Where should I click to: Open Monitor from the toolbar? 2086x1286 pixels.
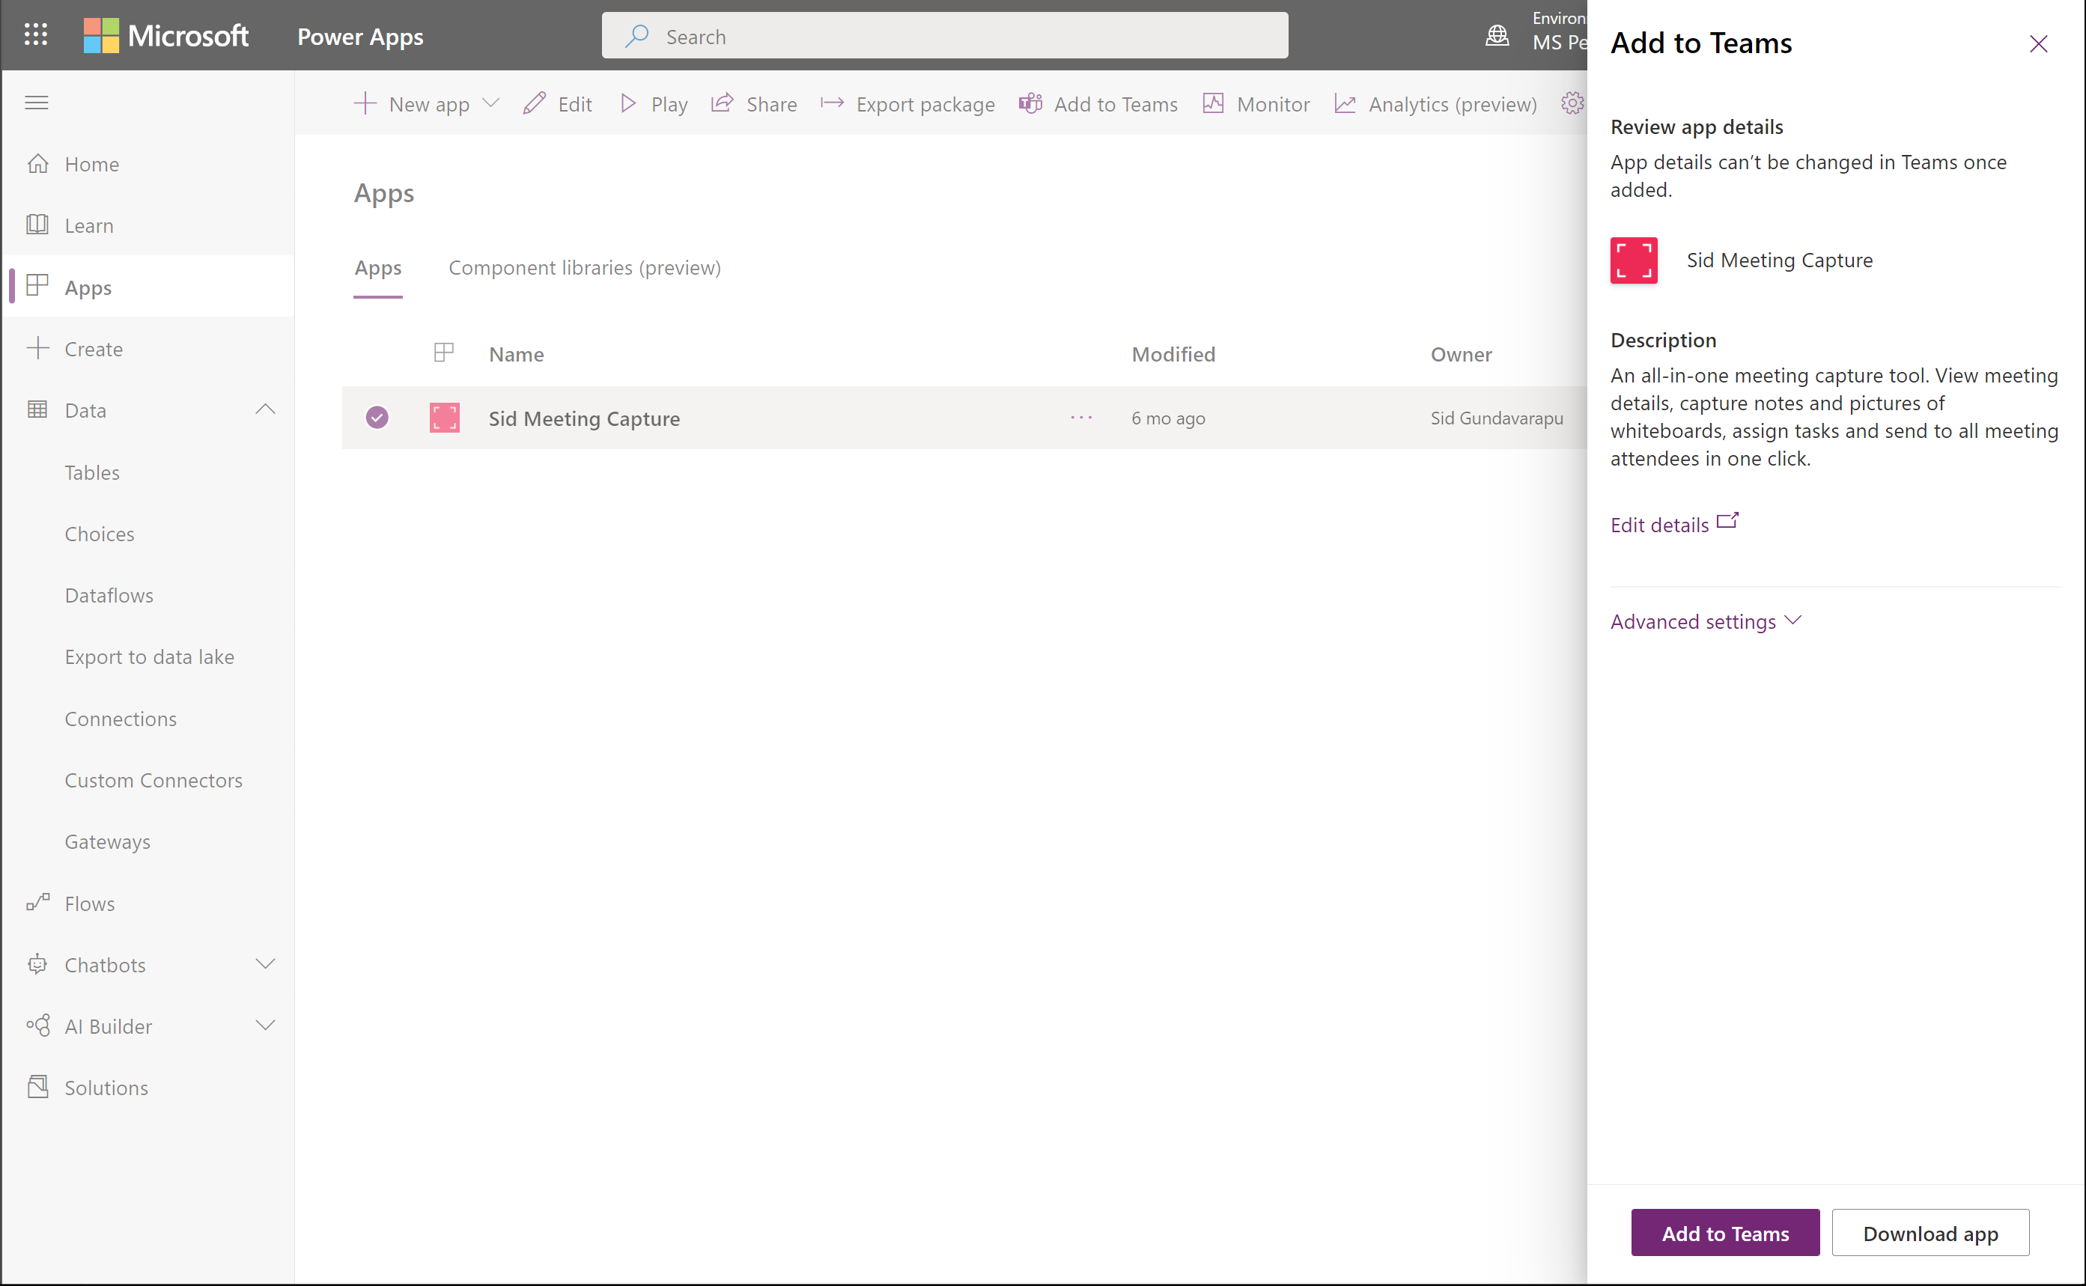coord(1256,103)
